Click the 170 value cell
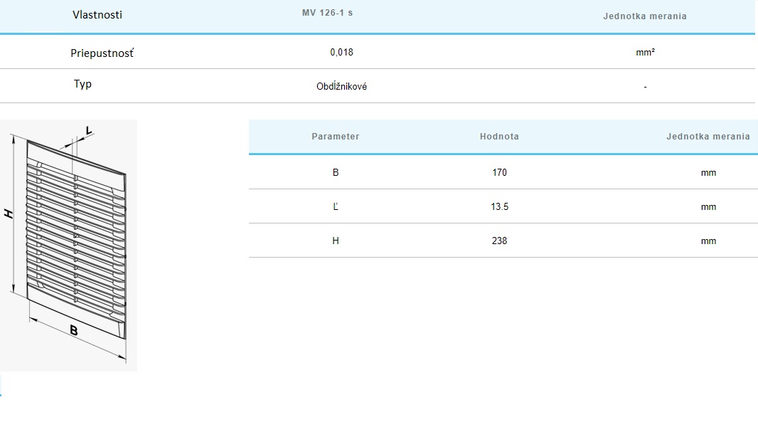The height and width of the screenshot is (427, 758). pyautogui.click(x=499, y=173)
